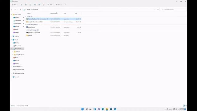Screen dimensions: 197x111
Task: Select the openjdk-17 windows zip file
Action: tap(54, 22)
